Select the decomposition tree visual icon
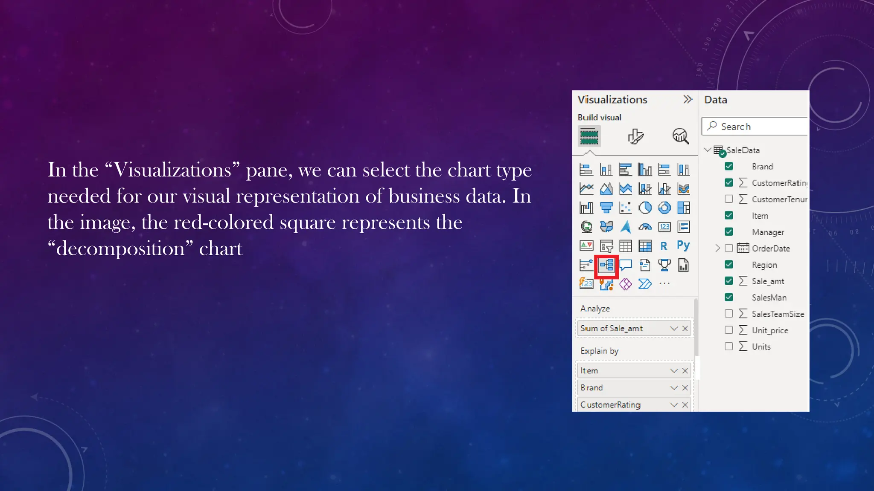Screen dimensions: 874x491 point(606,265)
